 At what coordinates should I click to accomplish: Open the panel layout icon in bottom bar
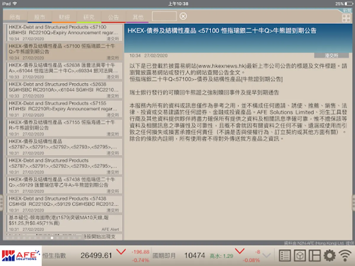click(314, 256)
